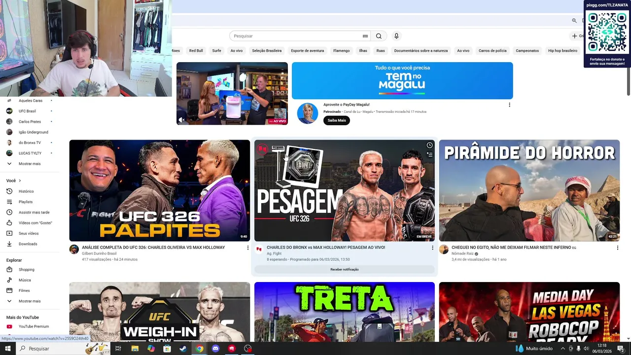Click browser zoom magnifier icon in address bar
This screenshot has height=355, width=631.
click(x=574, y=21)
